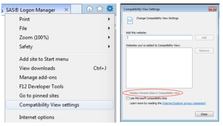Viewport: 223px width, 126px height.
Task: Click the Compatibility View dialog page icon
Action: tap(130, 20)
